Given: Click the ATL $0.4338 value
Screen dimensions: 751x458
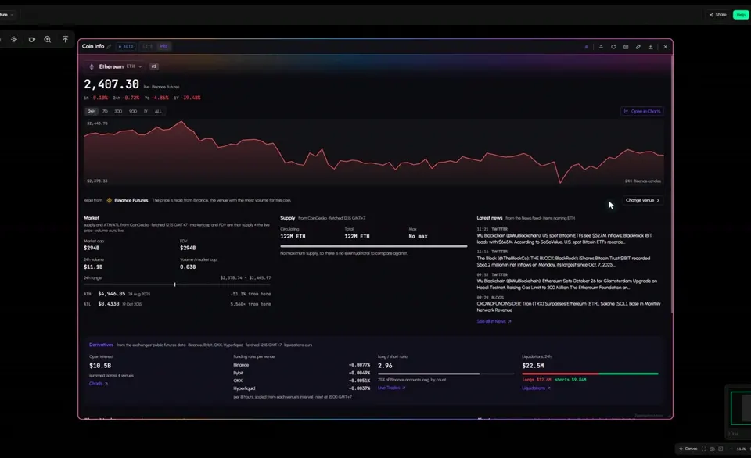Looking at the screenshot, I should 109,304.
